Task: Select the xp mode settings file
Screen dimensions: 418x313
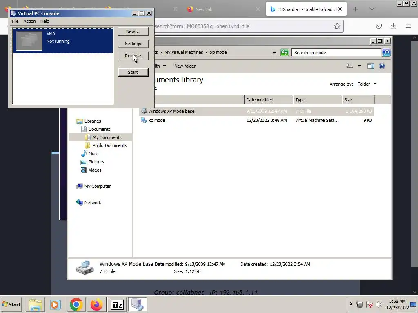Action: click(x=256, y=120)
